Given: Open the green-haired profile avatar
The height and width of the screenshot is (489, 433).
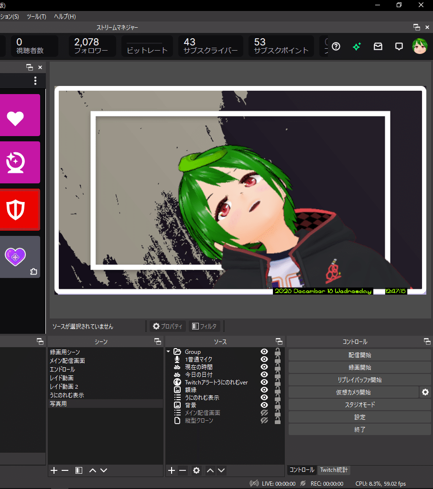Looking at the screenshot, I should (x=420, y=46).
